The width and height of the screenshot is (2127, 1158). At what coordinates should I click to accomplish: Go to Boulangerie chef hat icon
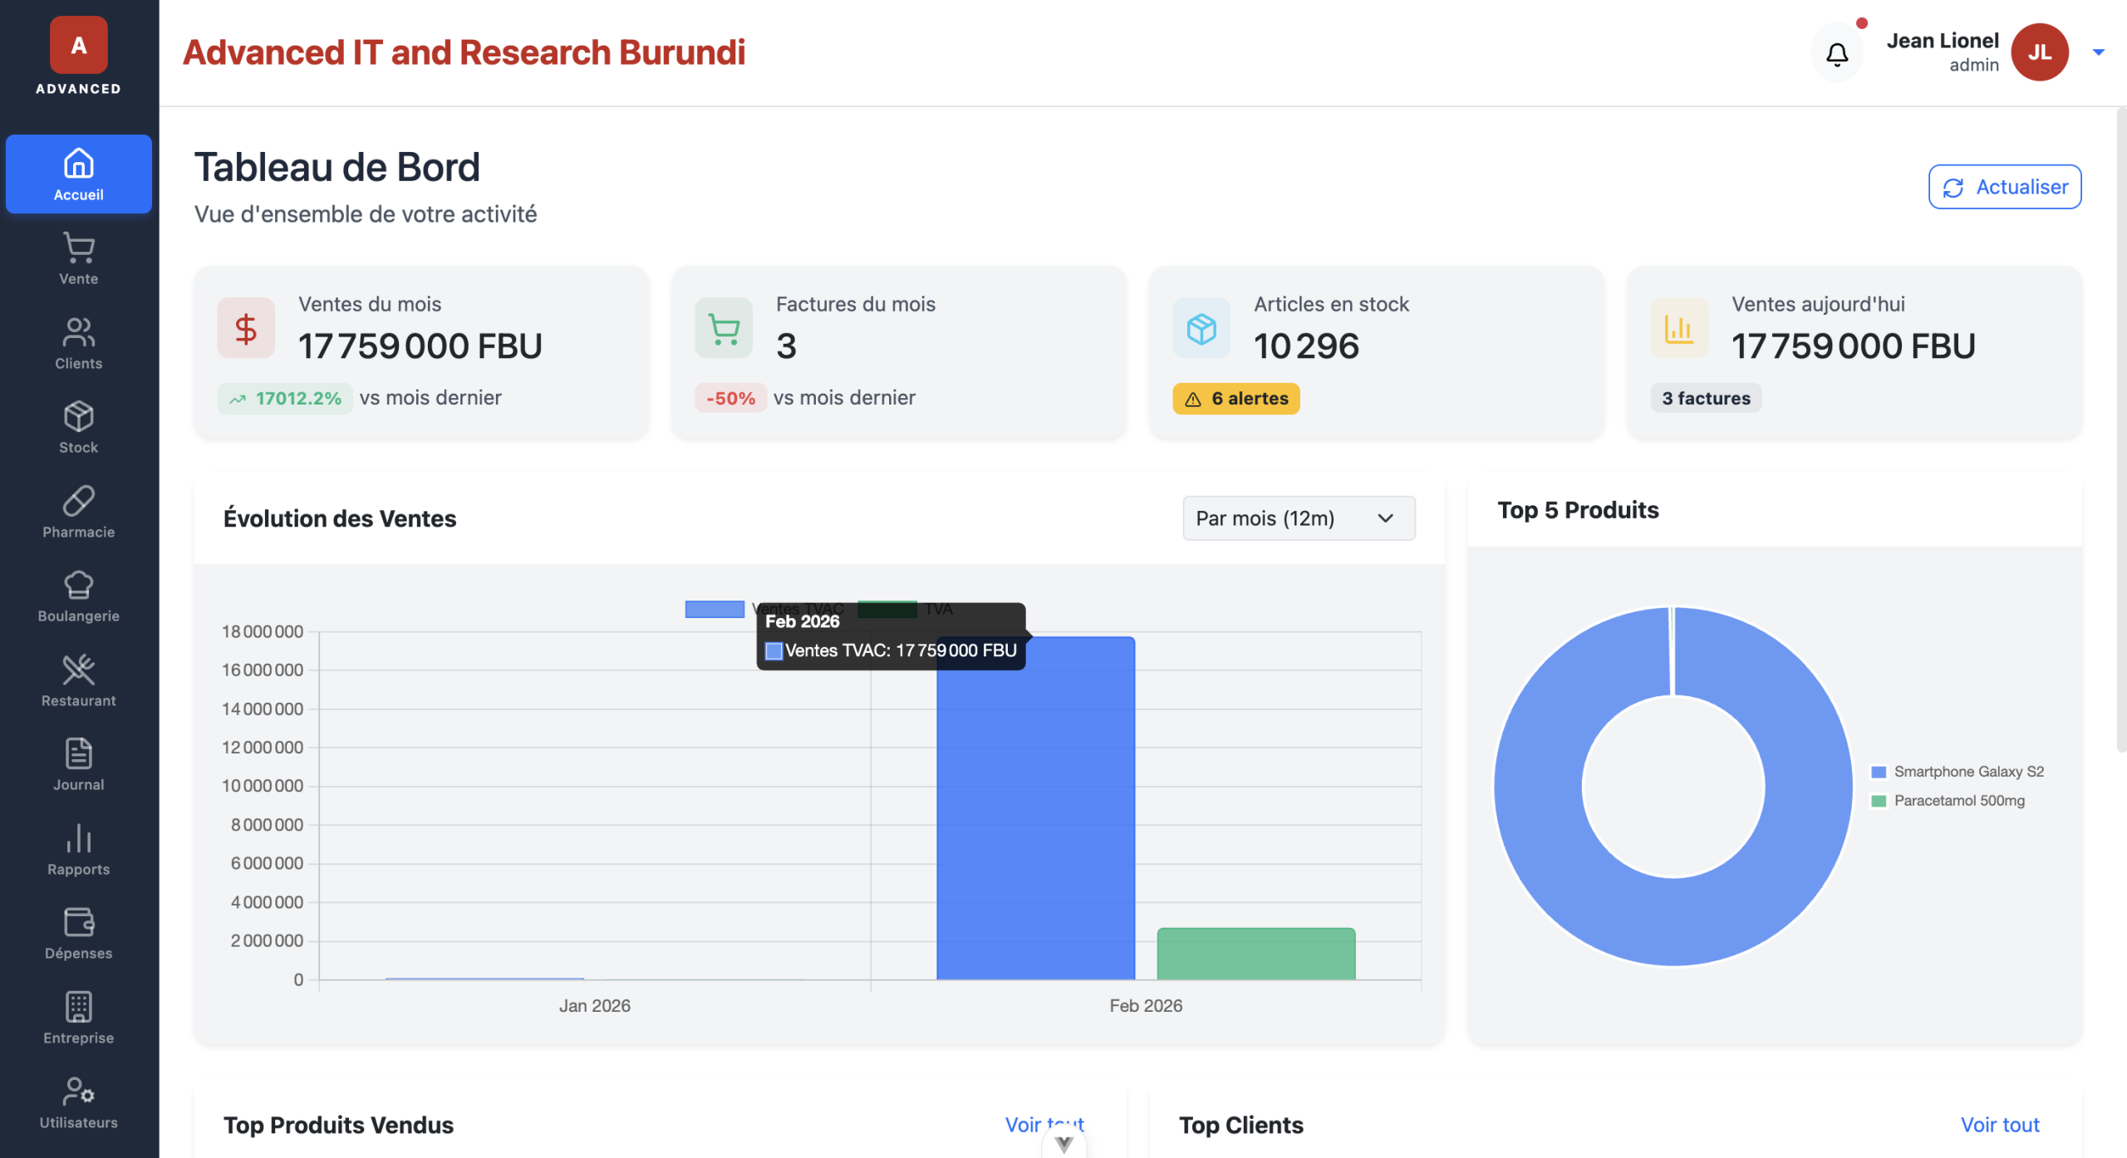(x=78, y=585)
